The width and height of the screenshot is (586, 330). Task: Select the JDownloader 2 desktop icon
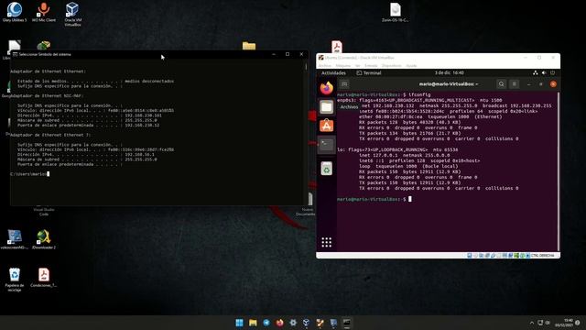click(x=44, y=239)
